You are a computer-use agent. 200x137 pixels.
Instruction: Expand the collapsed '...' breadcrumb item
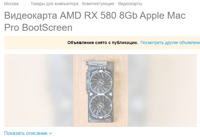pyautogui.click(x=24, y=4)
